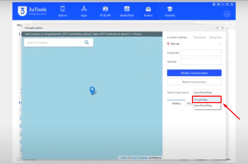Viewport: 248px width, 164px height.
Task: Open the Smart Flash section
Action: [x=127, y=11]
